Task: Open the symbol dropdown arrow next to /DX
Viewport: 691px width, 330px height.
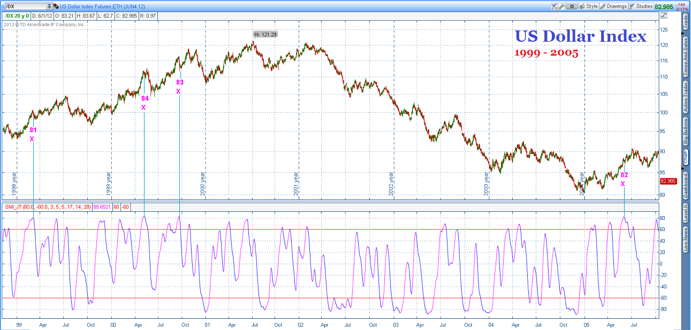Action: (x=49, y=6)
